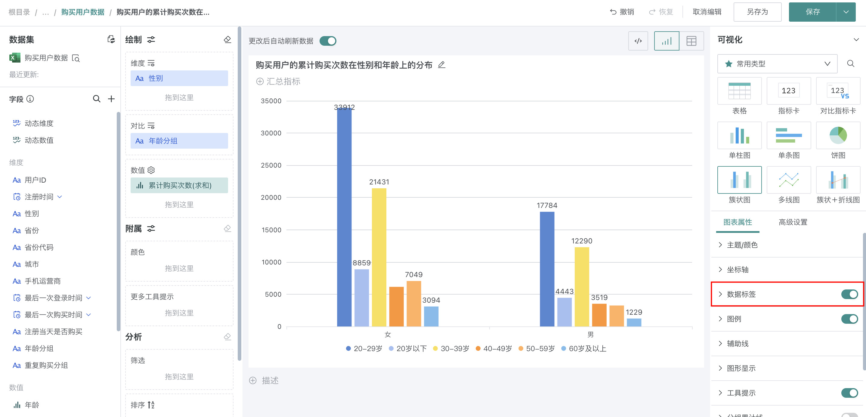Click 购买用户数据 breadcrumb link
The image size is (866, 417).
pos(83,12)
